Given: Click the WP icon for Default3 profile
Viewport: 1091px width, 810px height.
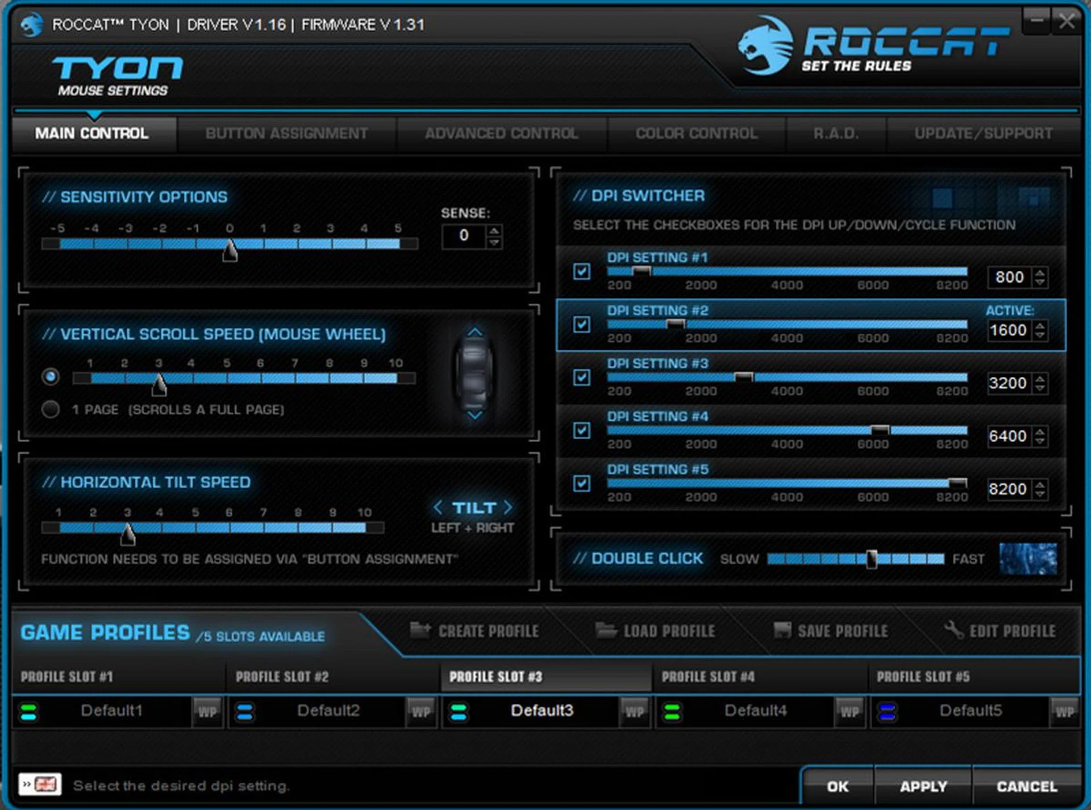Looking at the screenshot, I should [635, 711].
